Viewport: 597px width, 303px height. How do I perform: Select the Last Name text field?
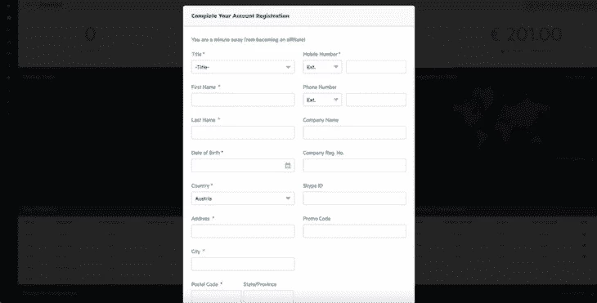(x=243, y=132)
